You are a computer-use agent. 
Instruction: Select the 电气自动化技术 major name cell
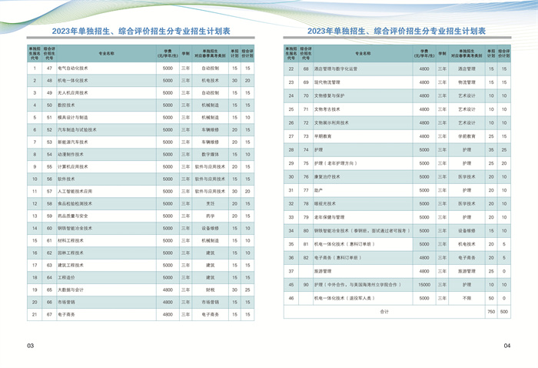click(73, 69)
